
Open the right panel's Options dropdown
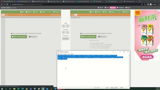(126, 12)
